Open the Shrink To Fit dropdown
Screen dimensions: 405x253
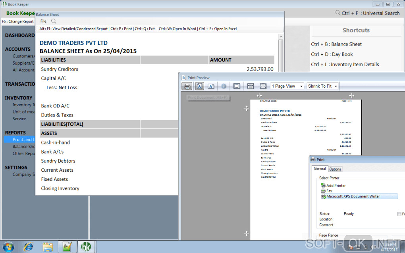[322, 86]
